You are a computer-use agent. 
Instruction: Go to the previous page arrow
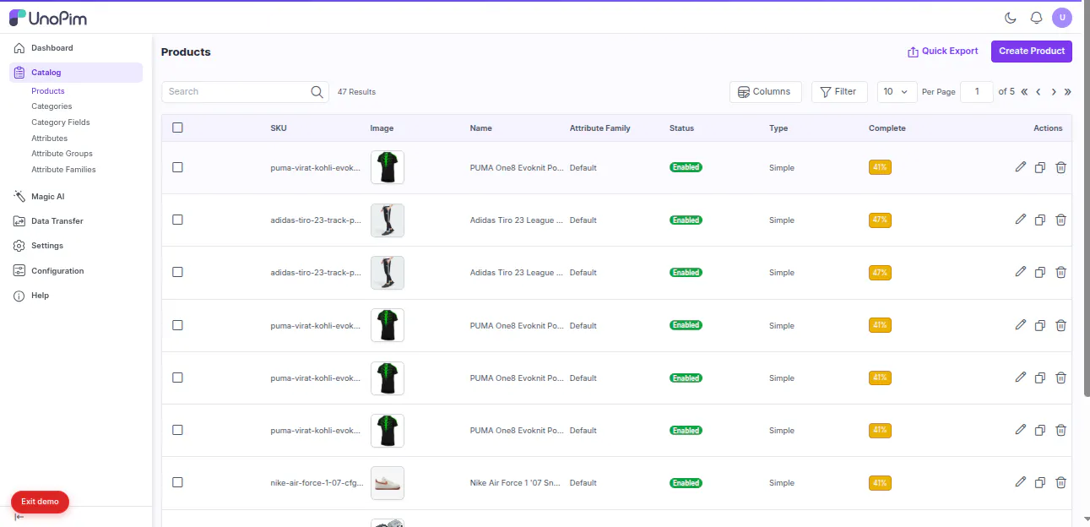1038,92
